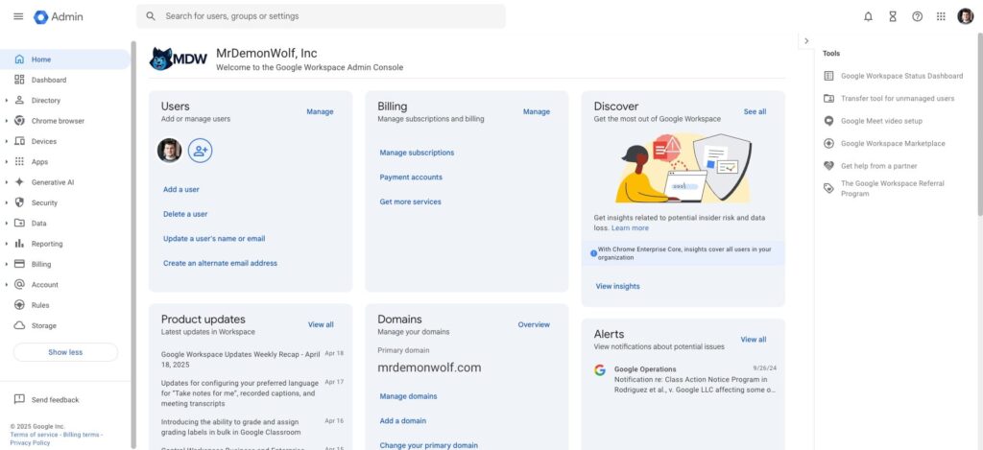Open the tasks hourglass icon

coord(893,17)
